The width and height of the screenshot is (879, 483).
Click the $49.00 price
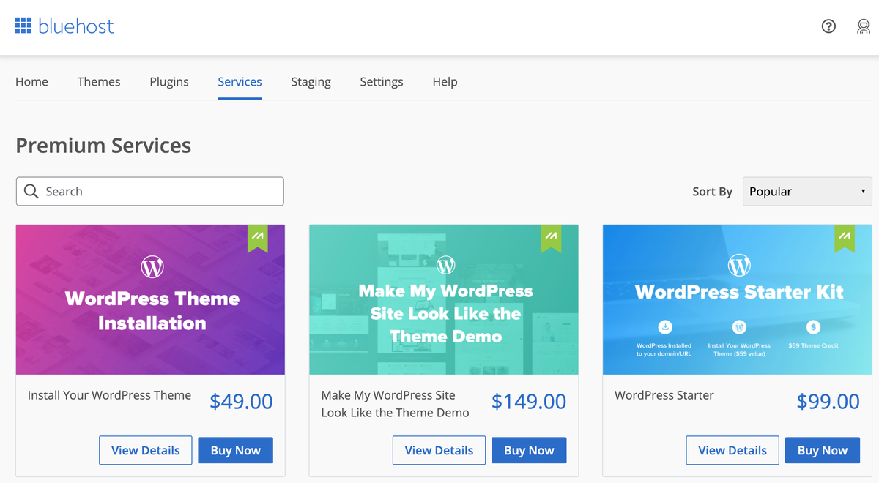click(241, 402)
